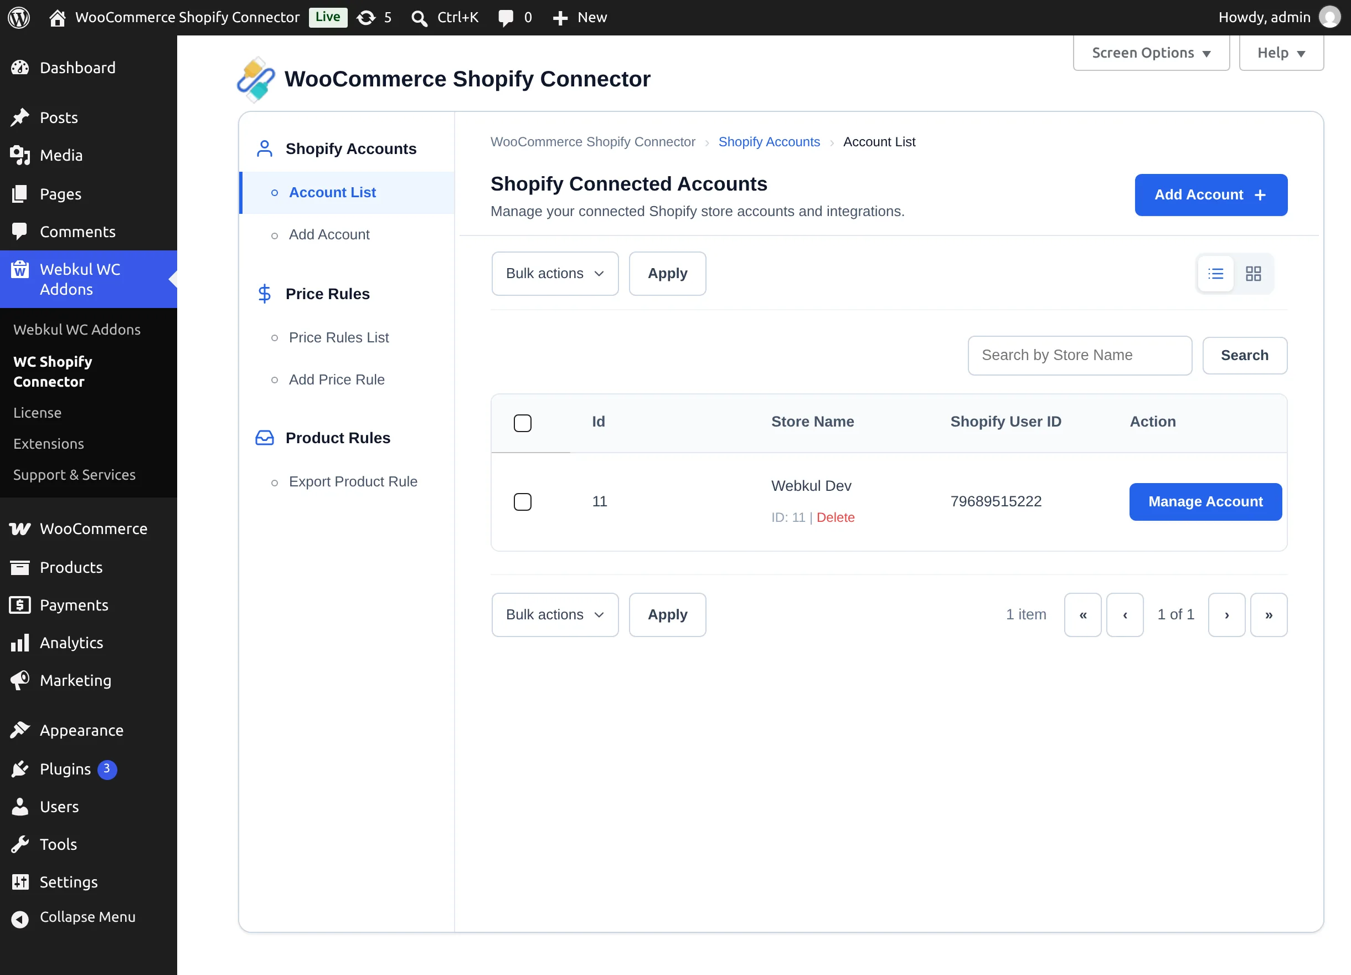Screen dimensions: 1351x975
Task: Open Price Rules List menu item
Action: pyautogui.click(x=338, y=337)
